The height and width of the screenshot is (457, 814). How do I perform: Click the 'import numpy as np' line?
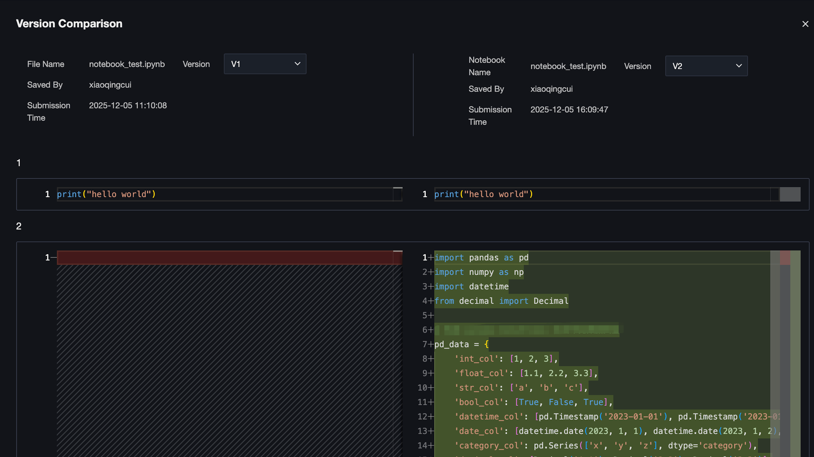(x=479, y=272)
